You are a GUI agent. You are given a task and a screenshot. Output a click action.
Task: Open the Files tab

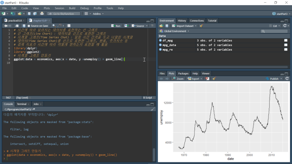(162, 73)
